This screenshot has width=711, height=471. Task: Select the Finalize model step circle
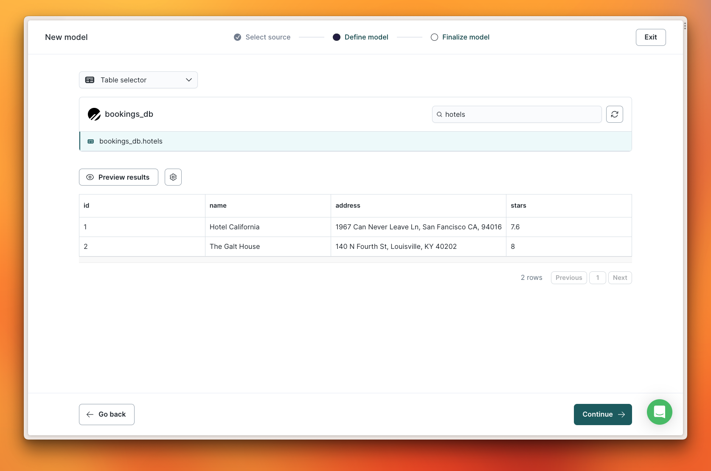[434, 37]
